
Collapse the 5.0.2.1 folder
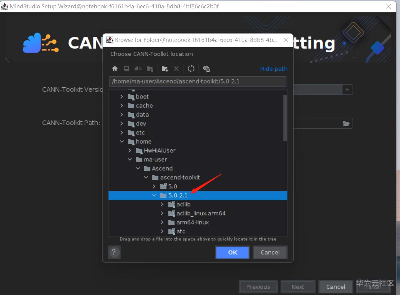(154, 195)
